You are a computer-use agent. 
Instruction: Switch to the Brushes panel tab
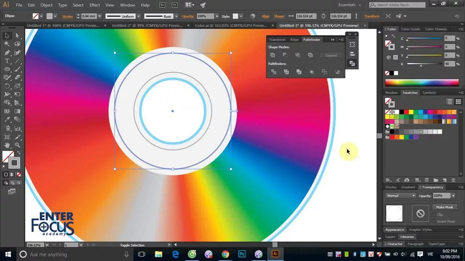click(392, 92)
